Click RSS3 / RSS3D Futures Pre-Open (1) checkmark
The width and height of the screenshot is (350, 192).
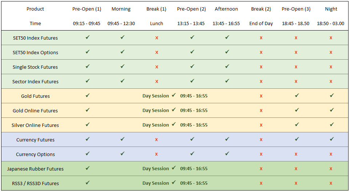pos(87,183)
